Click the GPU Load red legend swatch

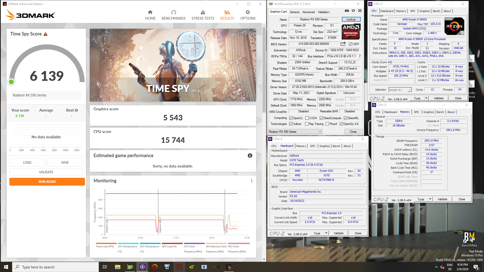172,243
